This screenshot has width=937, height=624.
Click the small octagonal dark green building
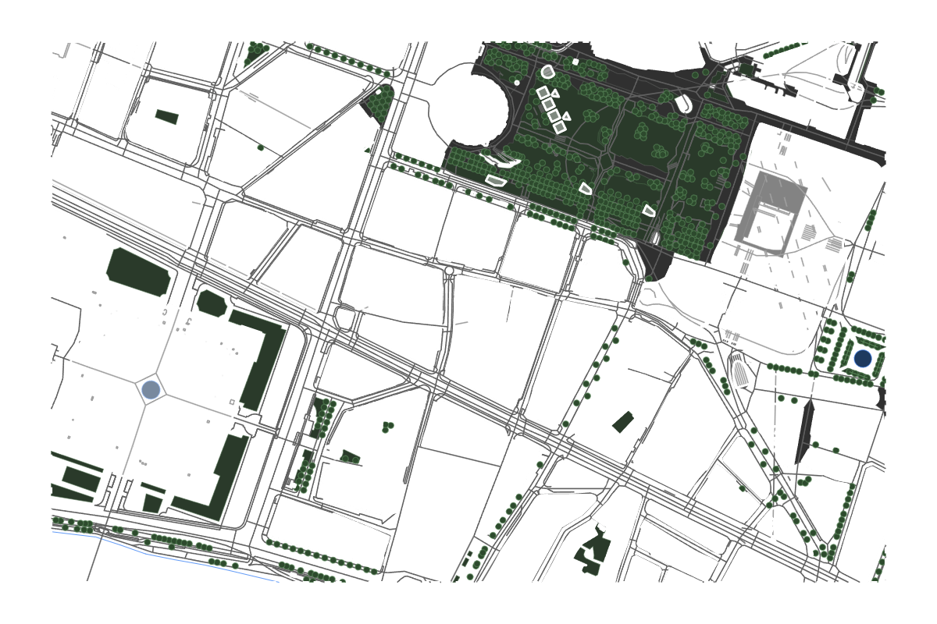coord(212,303)
